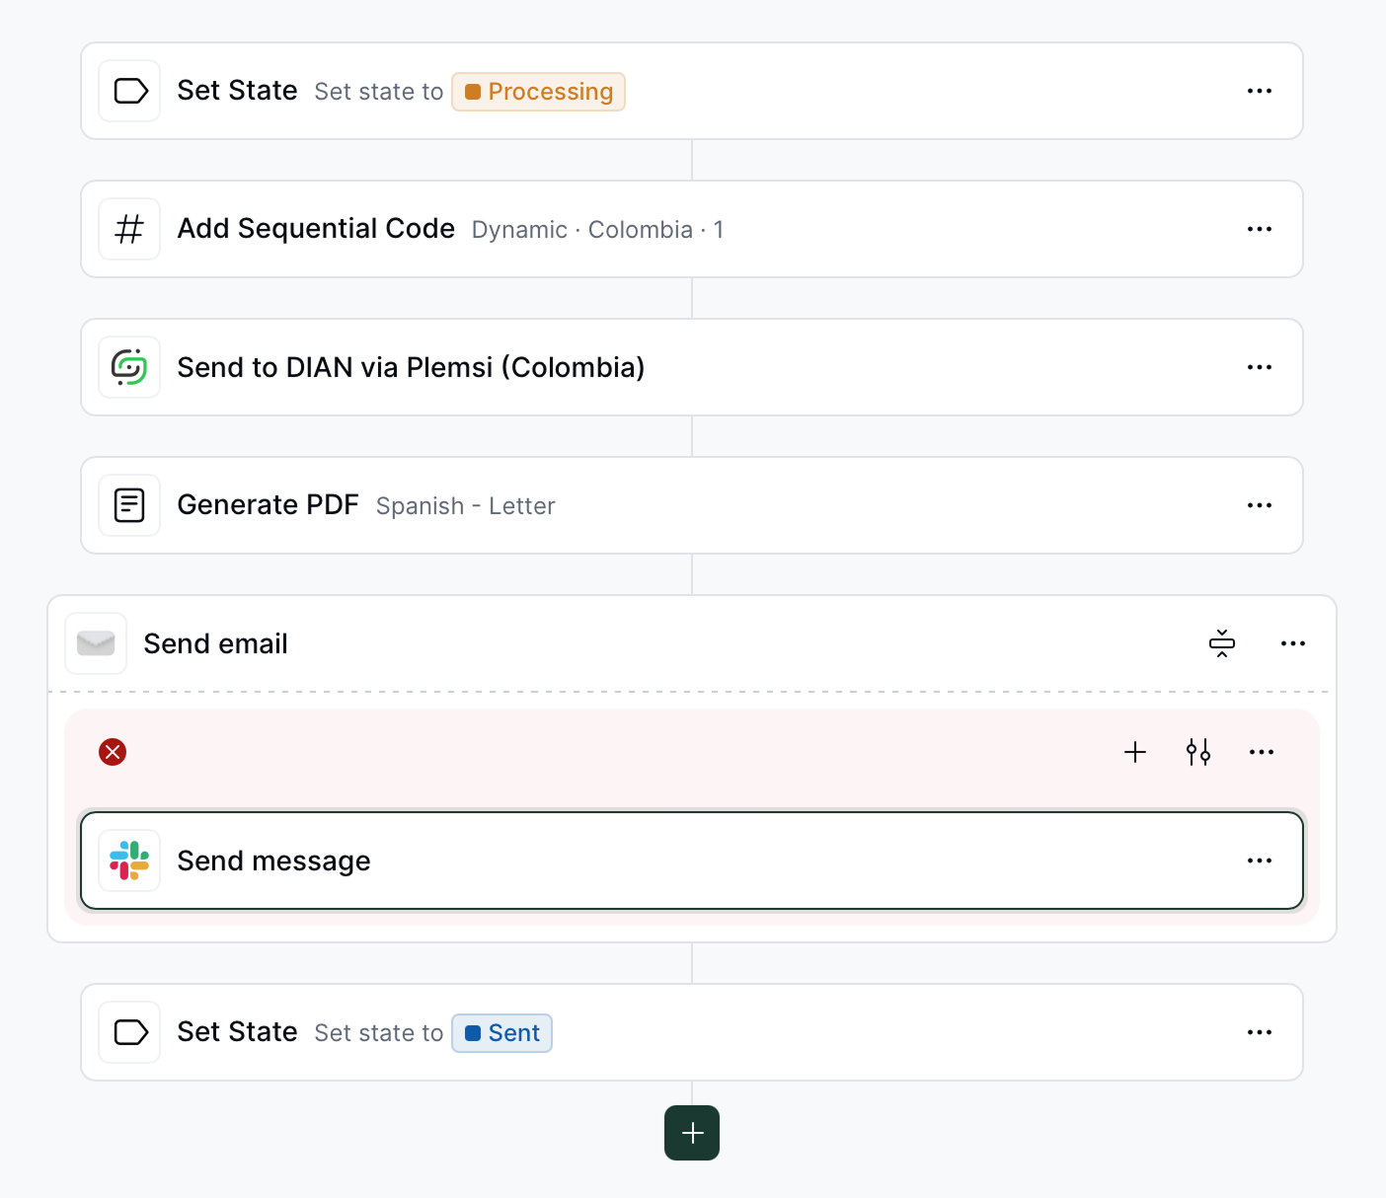Open error branch filter settings sliders

(1198, 752)
